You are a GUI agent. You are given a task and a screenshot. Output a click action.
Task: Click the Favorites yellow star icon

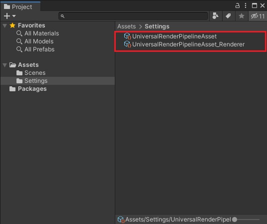(12, 25)
